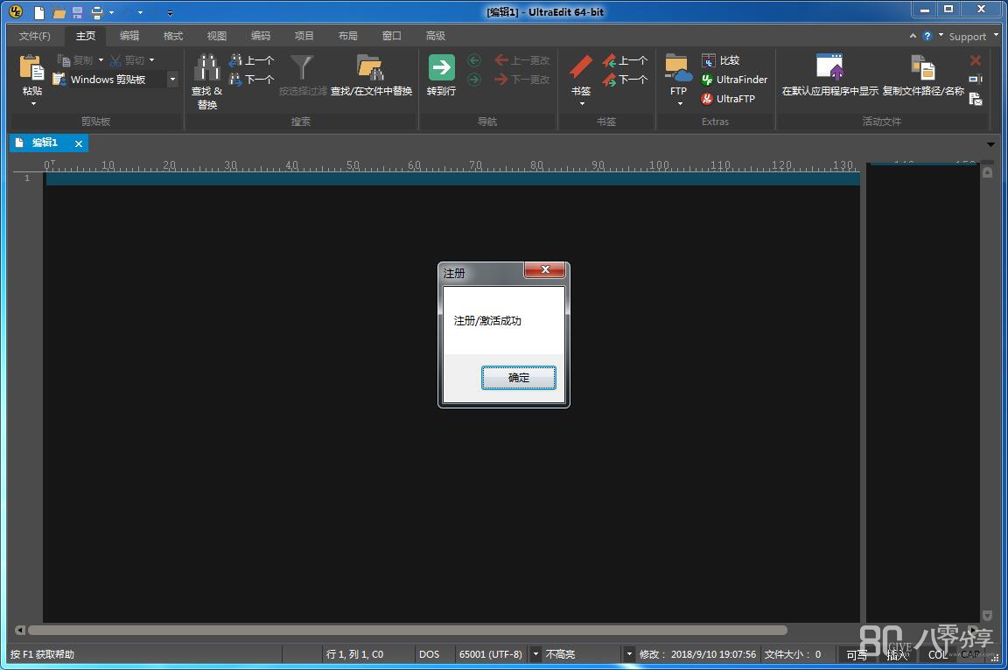The height and width of the screenshot is (670, 1008).
Task: Open 查找 & 替换 binoculars tool
Action: (x=207, y=82)
